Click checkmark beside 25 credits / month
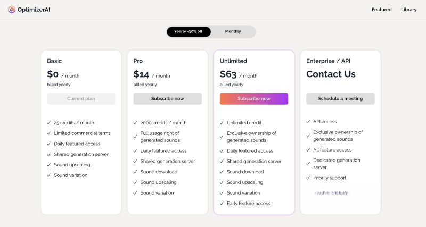The height and width of the screenshot is (227, 426). pyautogui.click(x=49, y=123)
